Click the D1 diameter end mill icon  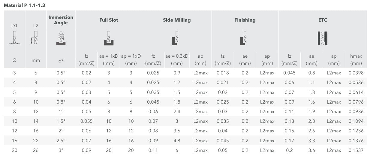(x=14, y=38)
